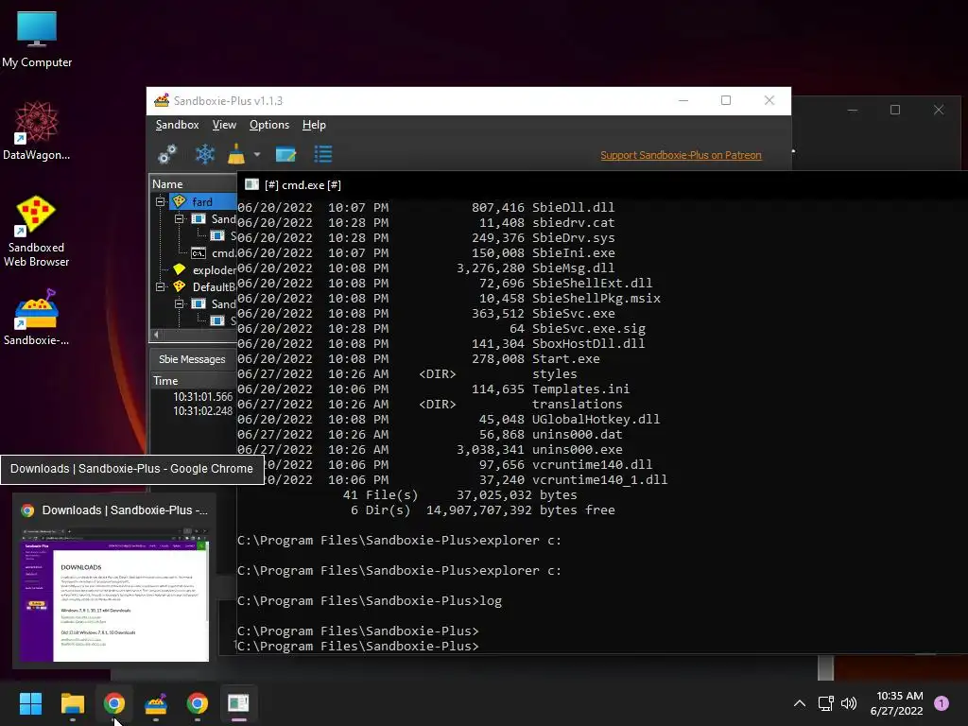968x726 pixels.
Task: Click the network tray icon
Action: pos(825,703)
